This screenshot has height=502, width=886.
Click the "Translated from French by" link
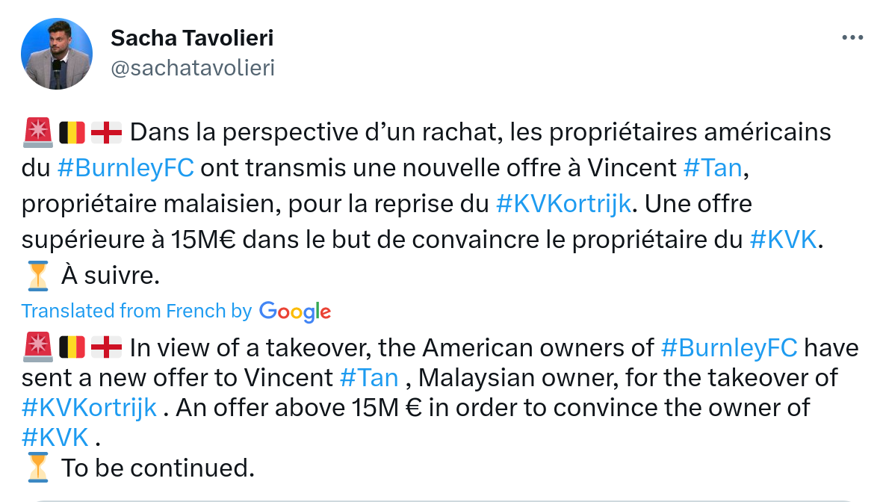click(137, 311)
